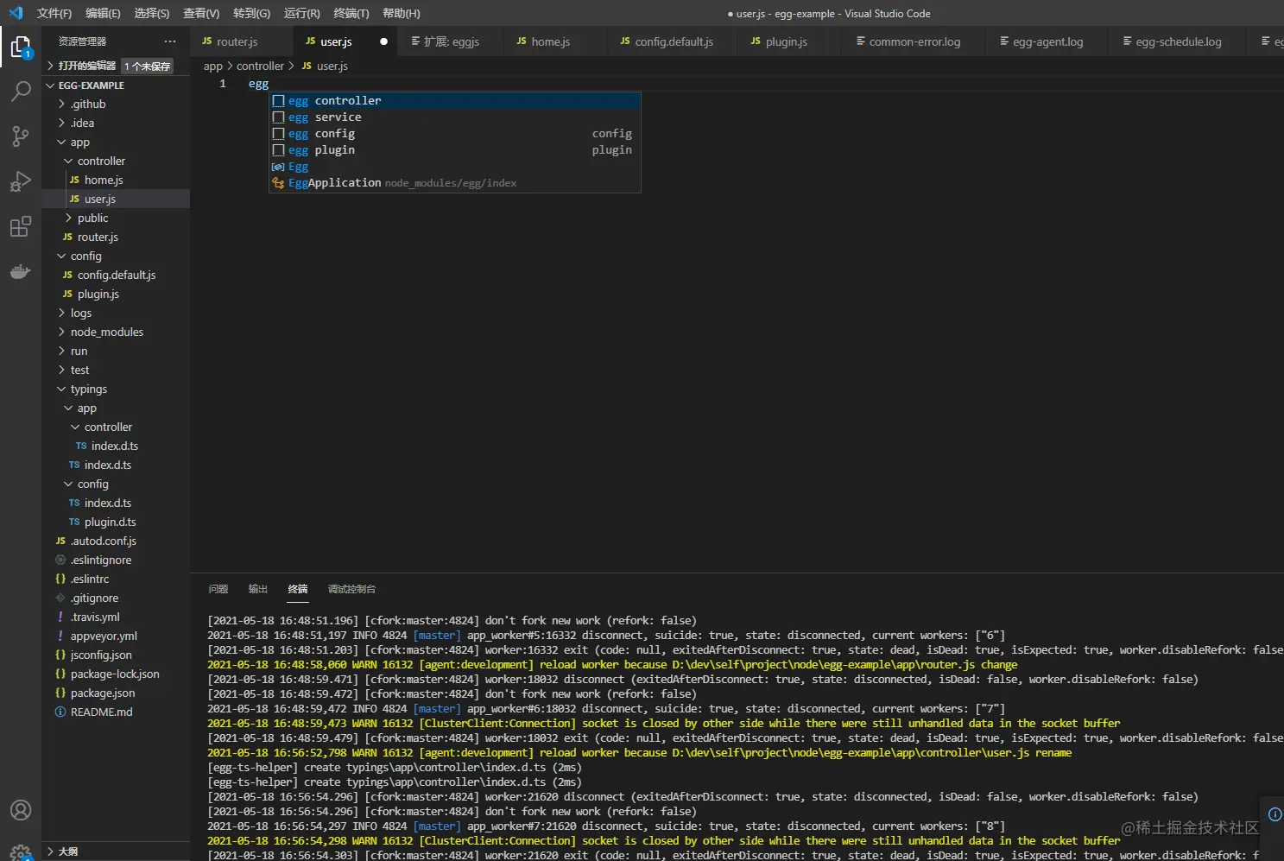
Task: Open the 编辑(E) menu
Action: point(103,13)
